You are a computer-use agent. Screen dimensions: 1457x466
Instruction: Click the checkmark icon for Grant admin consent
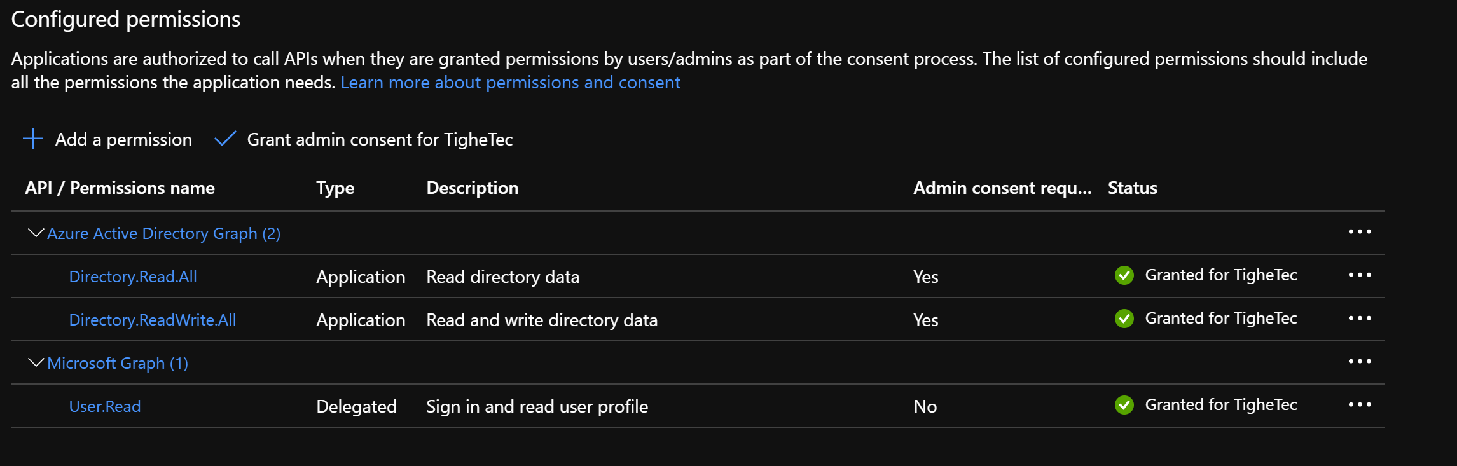225,139
